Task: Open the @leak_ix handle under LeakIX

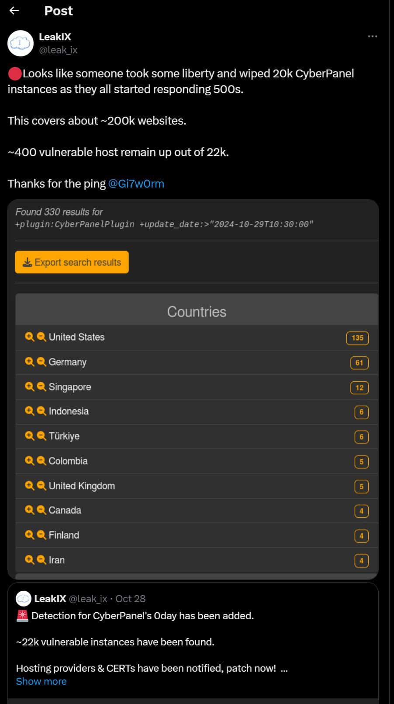Action: point(58,50)
